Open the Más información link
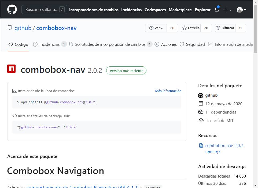 168,91
